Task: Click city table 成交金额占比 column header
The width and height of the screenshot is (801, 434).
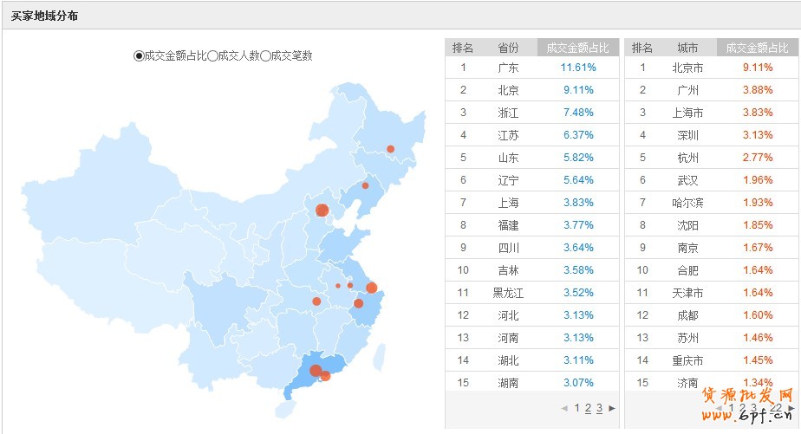Action: pos(761,48)
